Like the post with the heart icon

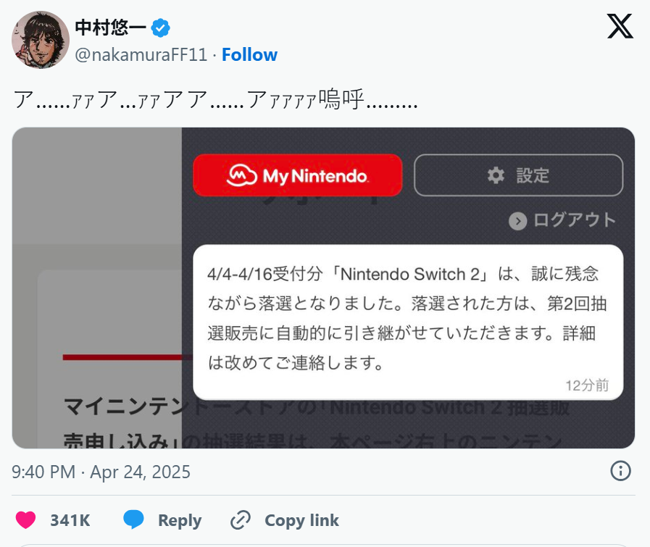click(26, 520)
